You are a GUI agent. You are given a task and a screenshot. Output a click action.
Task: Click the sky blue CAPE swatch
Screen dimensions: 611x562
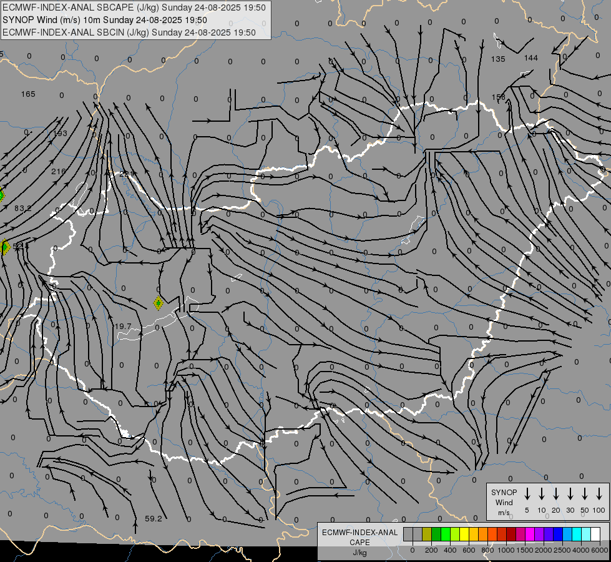click(567, 534)
